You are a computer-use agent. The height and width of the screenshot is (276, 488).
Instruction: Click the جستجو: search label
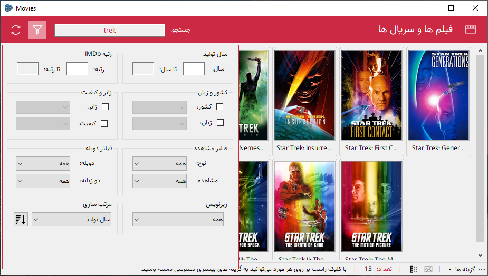[x=180, y=30]
